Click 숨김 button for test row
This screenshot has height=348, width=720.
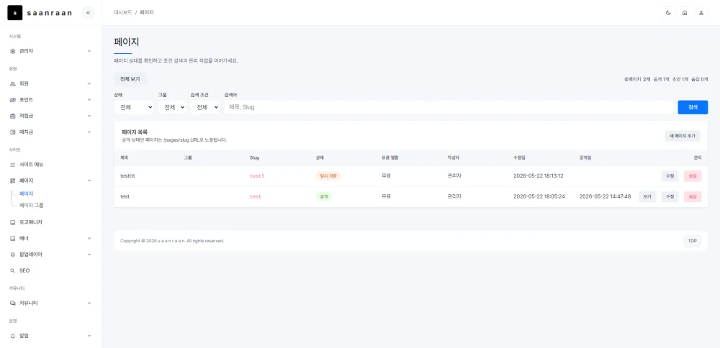pos(693,197)
